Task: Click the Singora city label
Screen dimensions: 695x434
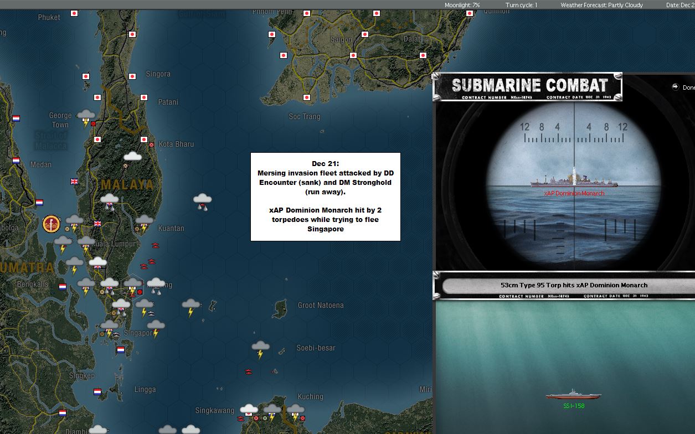Action: tap(158, 74)
